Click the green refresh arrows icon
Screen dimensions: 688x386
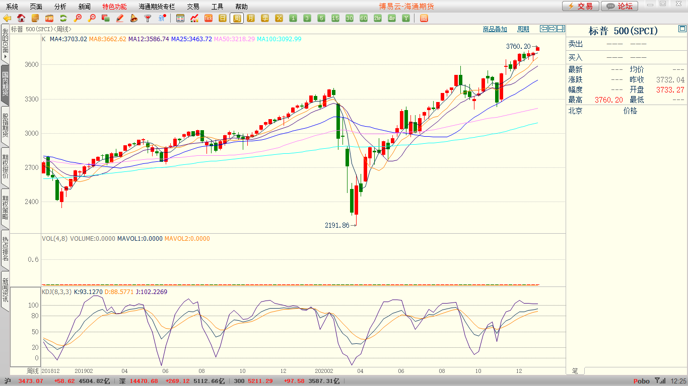pyautogui.click(x=63, y=18)
